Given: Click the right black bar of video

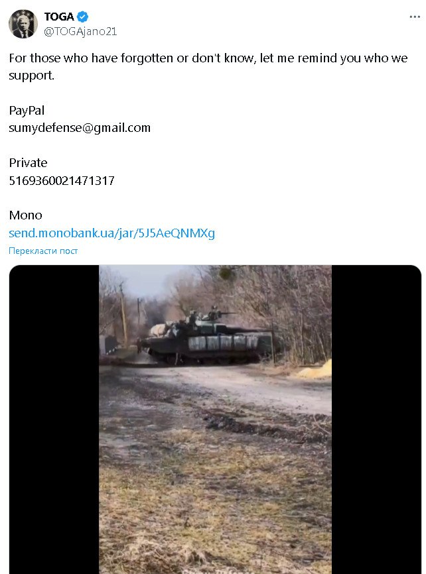Looking at the screenshot, I should pos(376,419).
